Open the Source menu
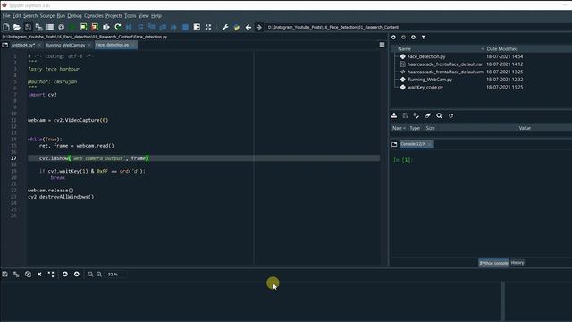Screen dimensions: 572x322 47,16
